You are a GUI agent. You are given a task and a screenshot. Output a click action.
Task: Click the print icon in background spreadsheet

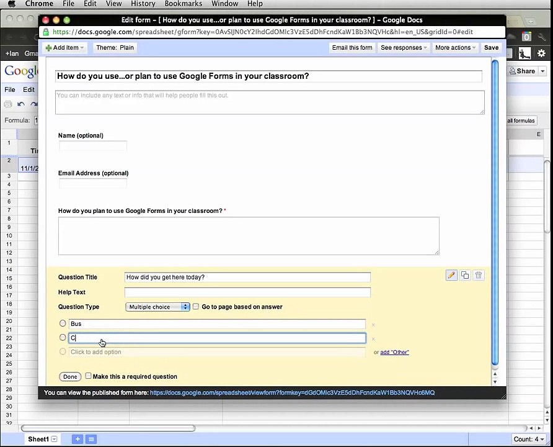click(x=8, y=104)
